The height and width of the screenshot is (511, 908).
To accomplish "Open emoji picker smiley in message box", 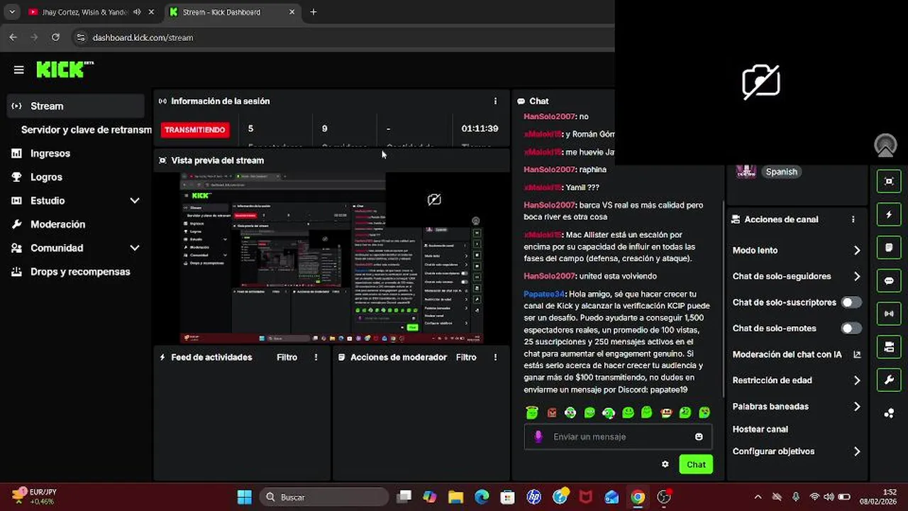I will click(x=699, y=436).
